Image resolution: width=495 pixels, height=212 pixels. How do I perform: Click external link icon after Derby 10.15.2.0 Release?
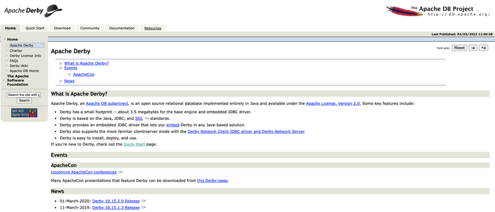point(144,201)
